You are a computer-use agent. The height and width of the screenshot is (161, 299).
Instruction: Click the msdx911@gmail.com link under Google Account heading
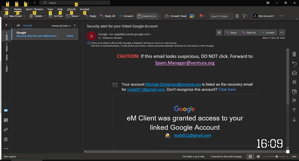coord(192,135)
